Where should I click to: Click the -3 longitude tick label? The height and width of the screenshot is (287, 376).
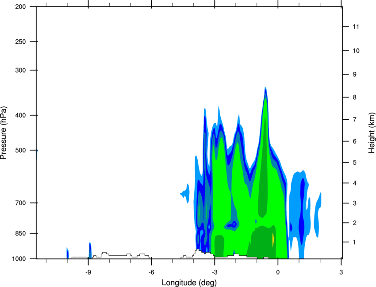click(215, 272)
